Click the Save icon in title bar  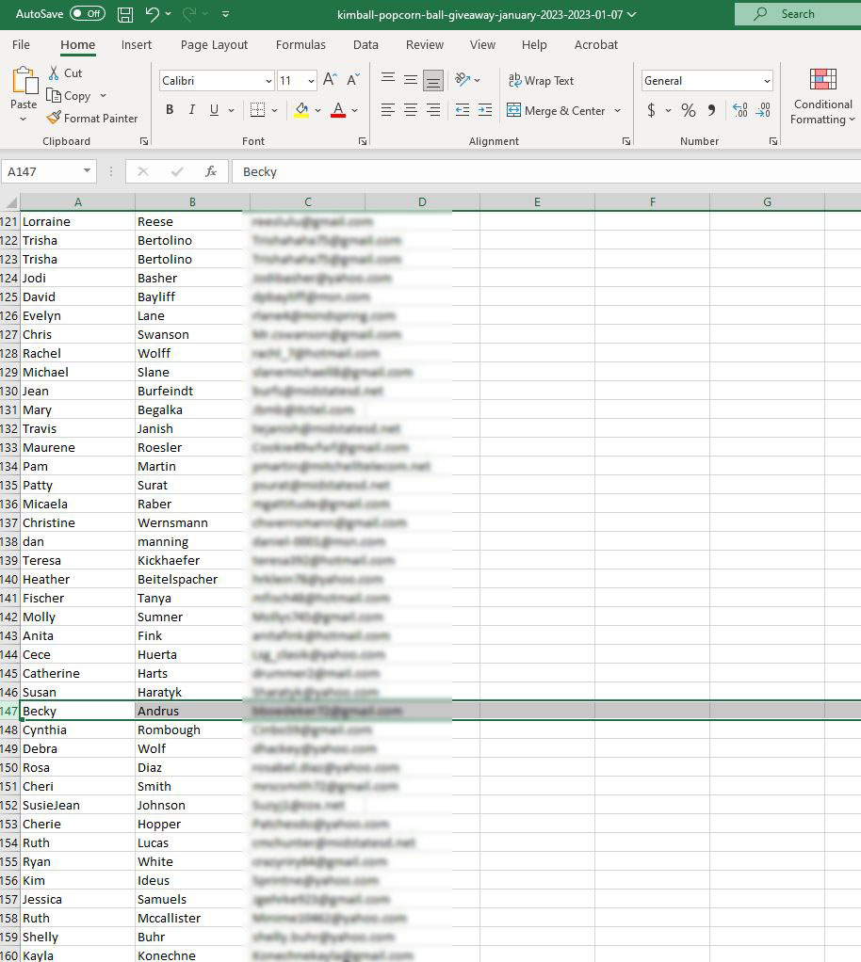(x=125, y=14)
